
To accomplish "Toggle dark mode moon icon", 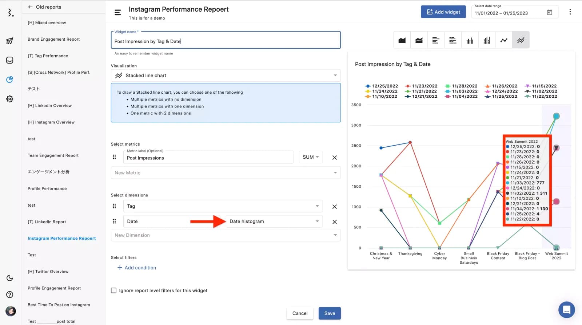I will (x=10, y=278).
